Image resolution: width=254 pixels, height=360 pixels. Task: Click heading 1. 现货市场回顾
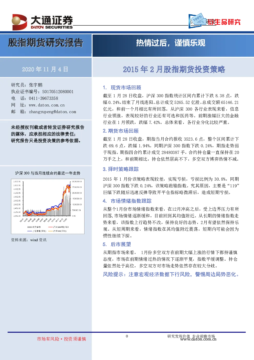coord(122,87)
